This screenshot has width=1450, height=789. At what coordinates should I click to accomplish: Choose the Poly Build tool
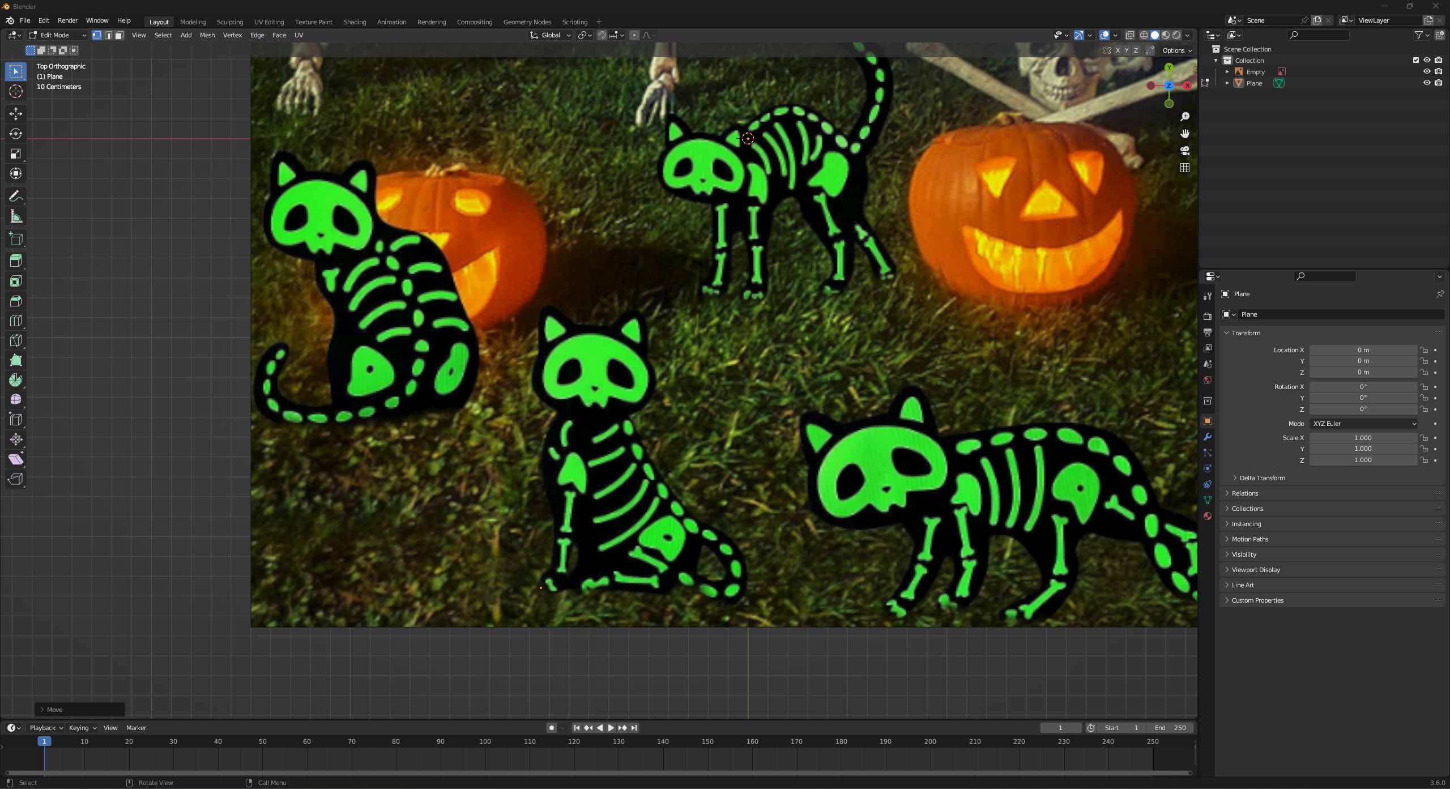pyautogui.click(x=16, y=360)
